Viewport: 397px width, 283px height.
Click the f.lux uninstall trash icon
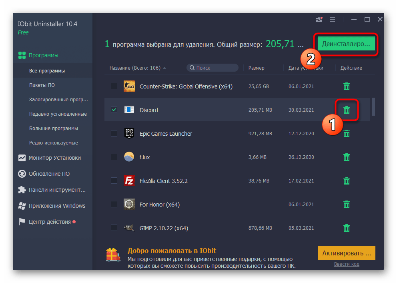point(347,157)
